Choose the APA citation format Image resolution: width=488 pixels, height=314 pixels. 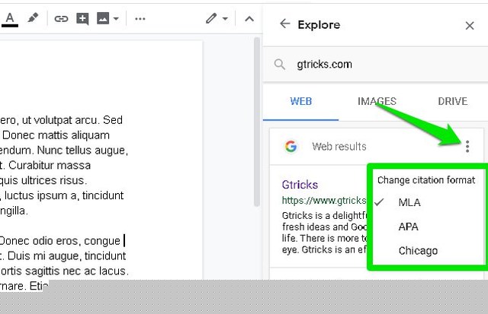click(x=408, y=227)
